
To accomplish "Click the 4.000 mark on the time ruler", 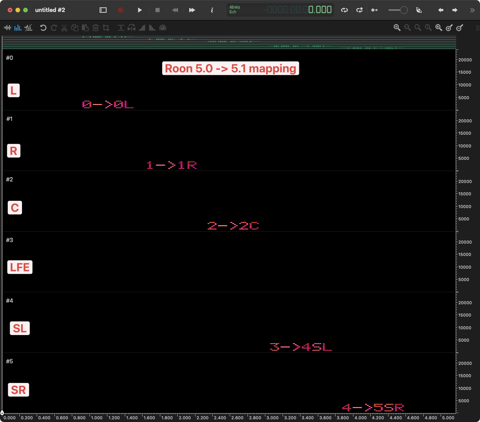I will 360,418.
